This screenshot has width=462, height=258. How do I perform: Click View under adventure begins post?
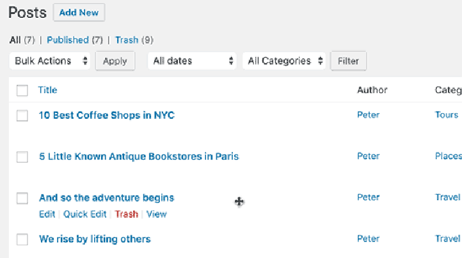coord(156,214)
